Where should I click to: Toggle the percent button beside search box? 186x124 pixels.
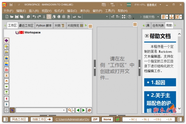pos(12,110)
